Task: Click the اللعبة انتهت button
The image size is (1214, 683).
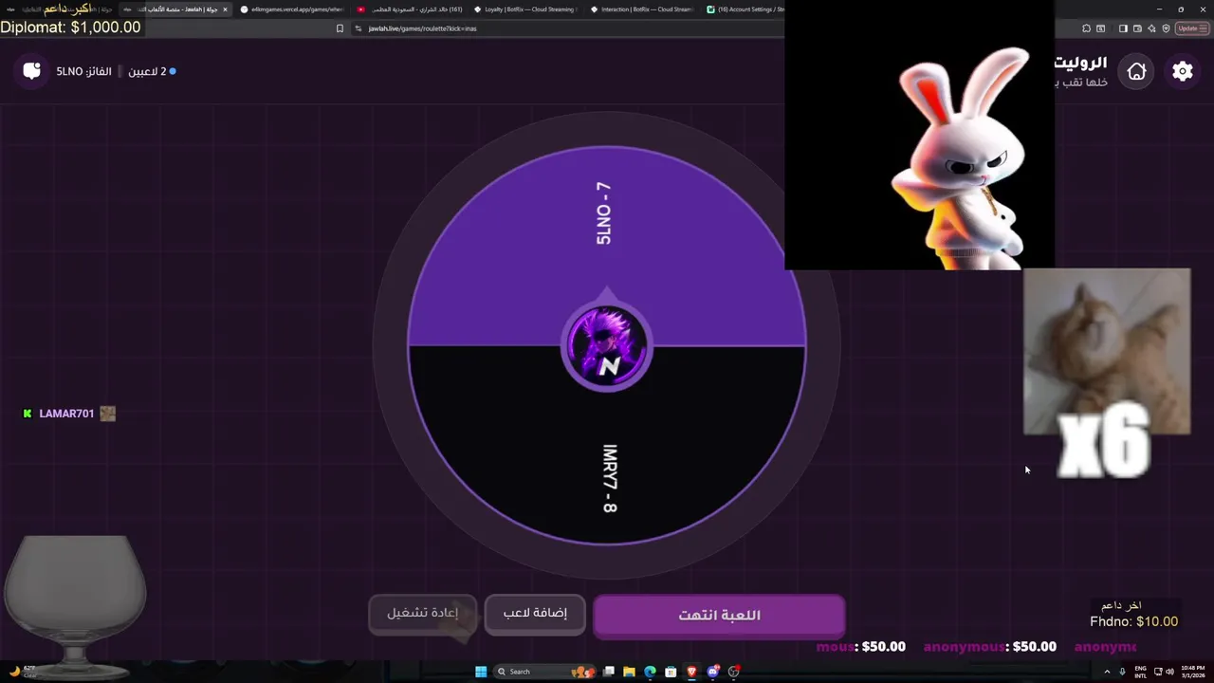Action: point(719,616)
